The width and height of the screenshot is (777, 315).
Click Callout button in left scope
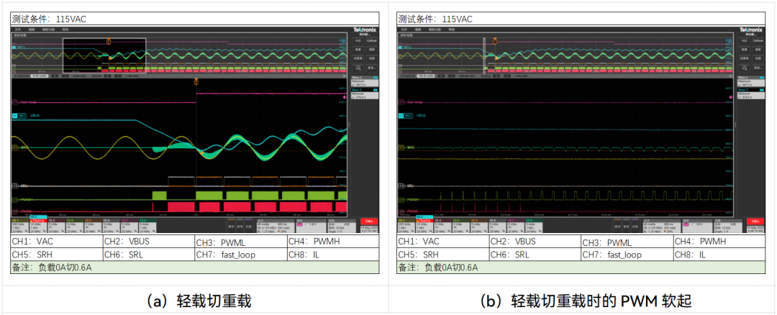tap(372, 40)
